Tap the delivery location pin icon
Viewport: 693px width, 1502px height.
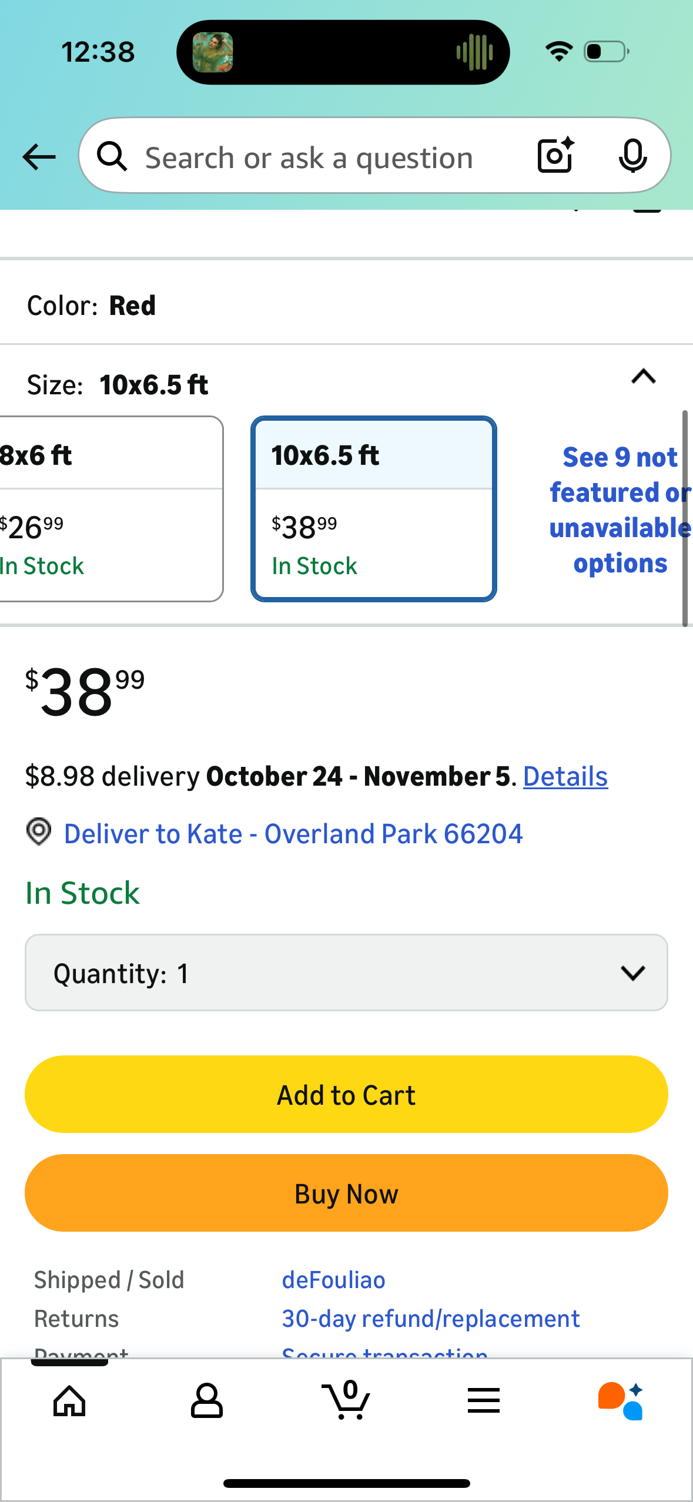point(39,832)
